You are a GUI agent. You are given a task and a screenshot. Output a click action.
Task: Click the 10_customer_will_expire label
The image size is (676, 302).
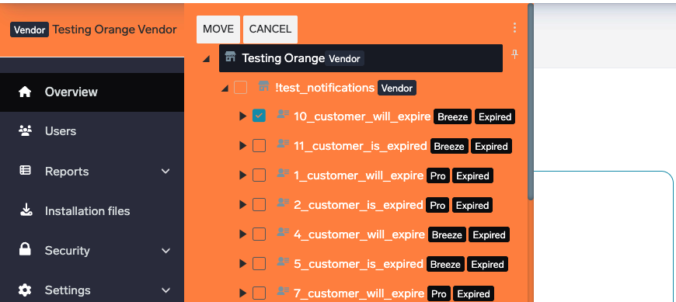pyautogui.click(x=362, y=116)
